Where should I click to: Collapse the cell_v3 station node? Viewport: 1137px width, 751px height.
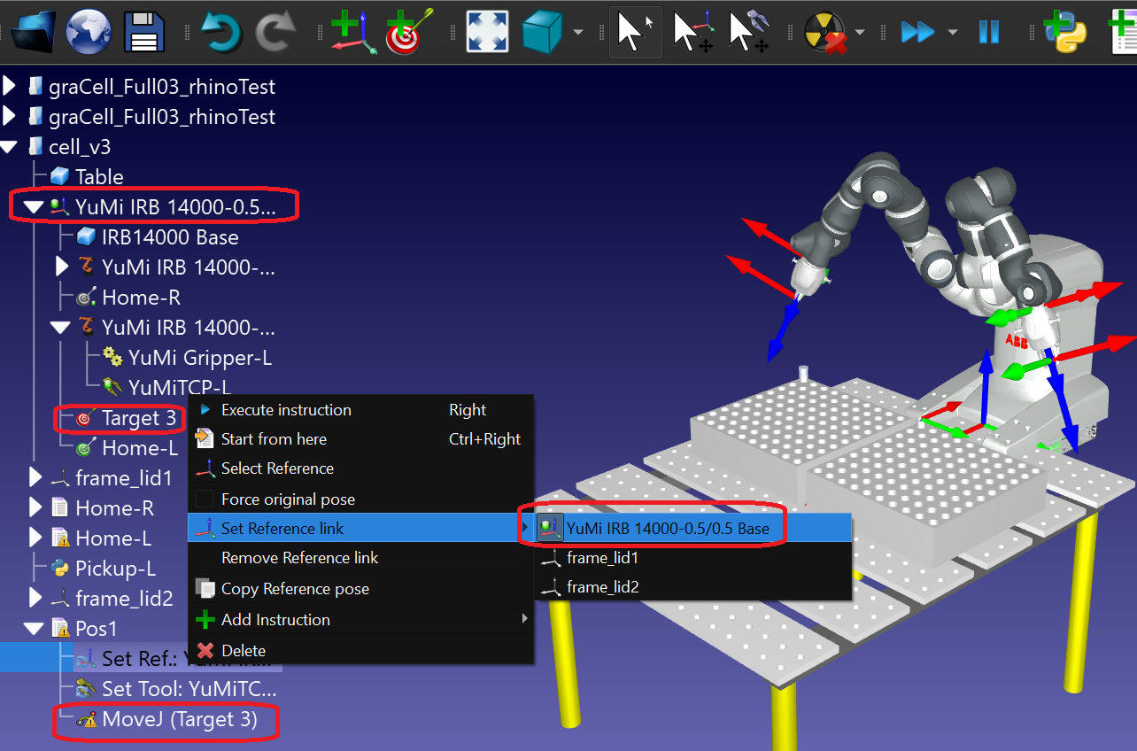coord(10,147)
